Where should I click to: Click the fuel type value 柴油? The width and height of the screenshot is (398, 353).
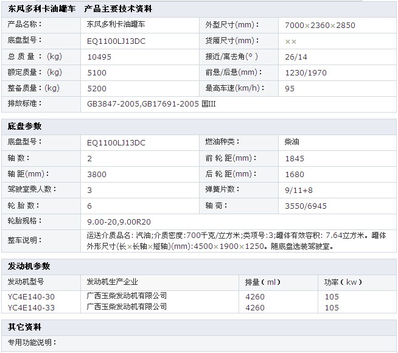(292, 142)
